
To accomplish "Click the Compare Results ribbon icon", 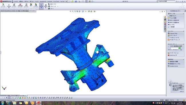I will [46, 6].
